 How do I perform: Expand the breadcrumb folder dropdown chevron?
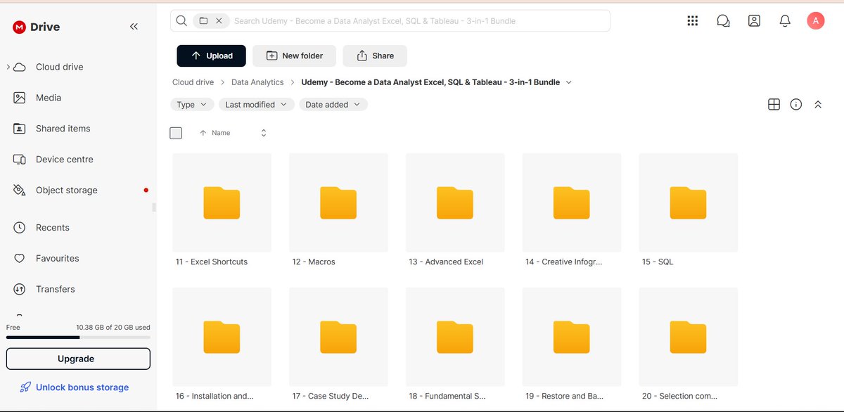(x=569, y=82)
